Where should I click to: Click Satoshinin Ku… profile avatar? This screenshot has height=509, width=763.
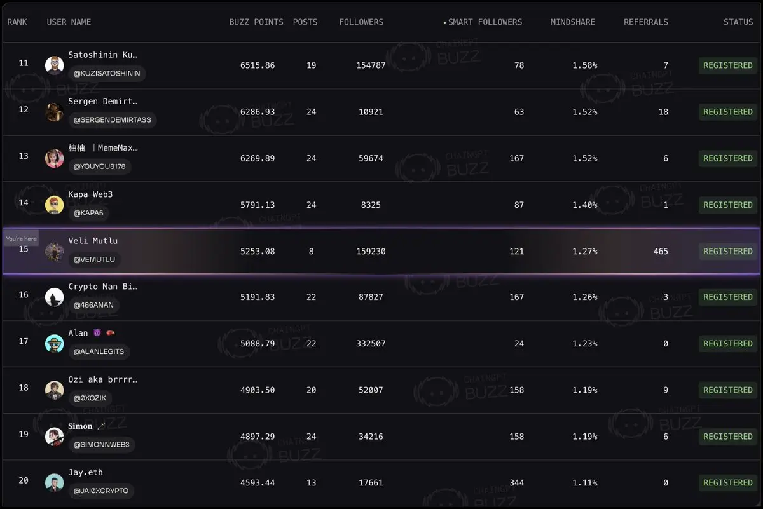coord(55,65)
